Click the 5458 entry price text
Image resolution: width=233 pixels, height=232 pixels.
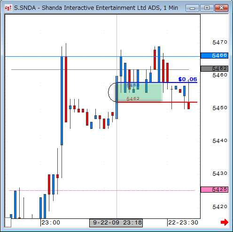[x=133, y=85]
